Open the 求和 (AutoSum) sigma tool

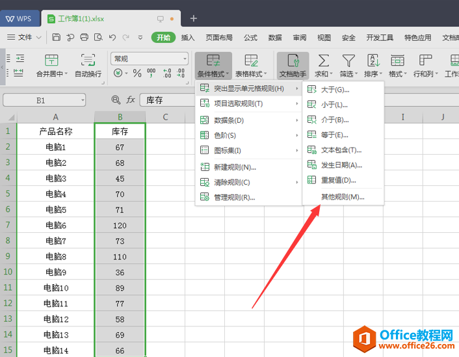(323, 66)
